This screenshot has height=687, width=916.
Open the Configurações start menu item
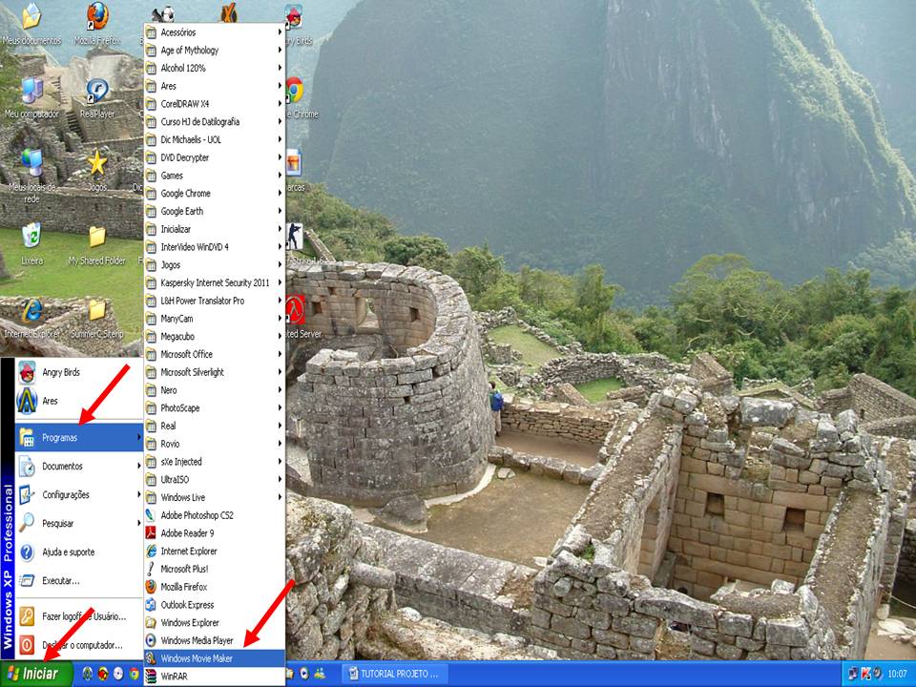coord(79,495)
